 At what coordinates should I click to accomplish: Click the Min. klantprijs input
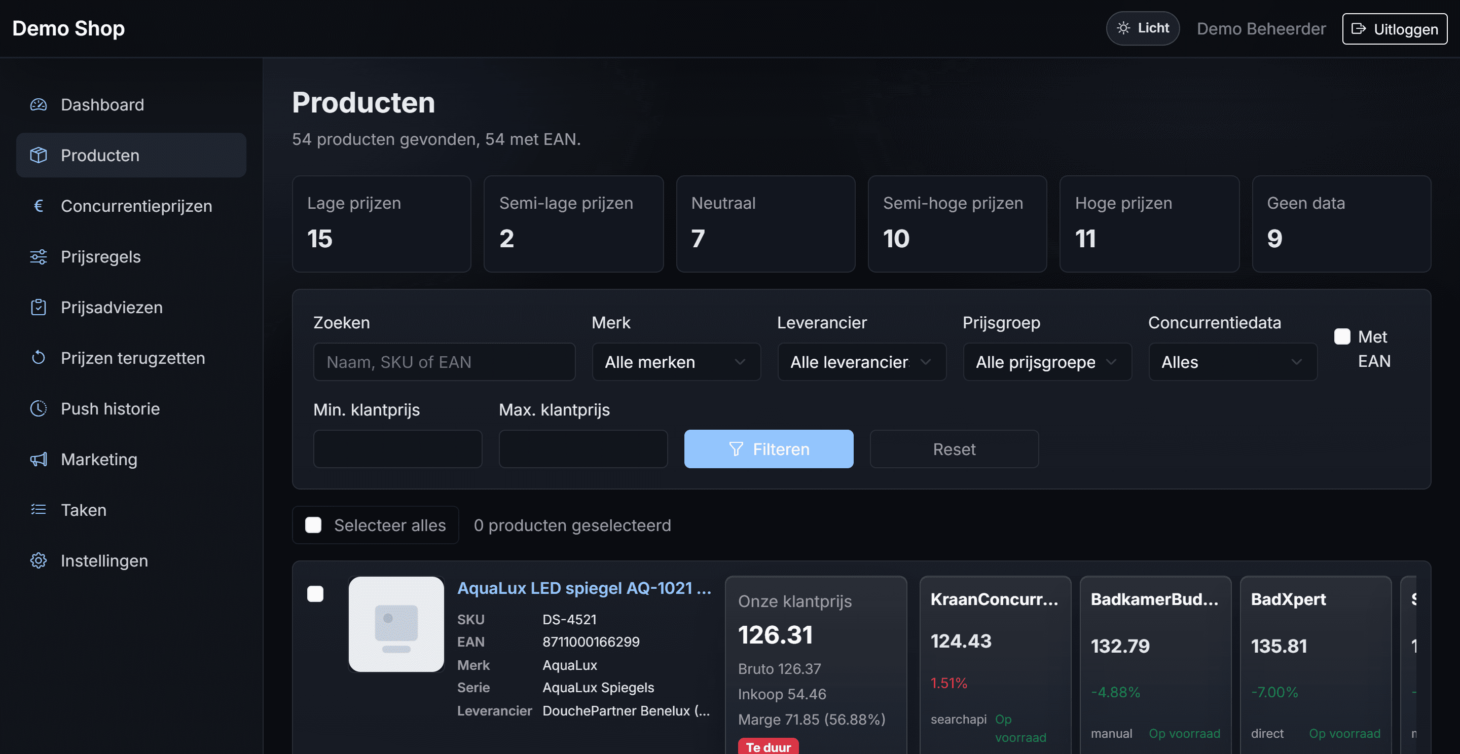397,449
